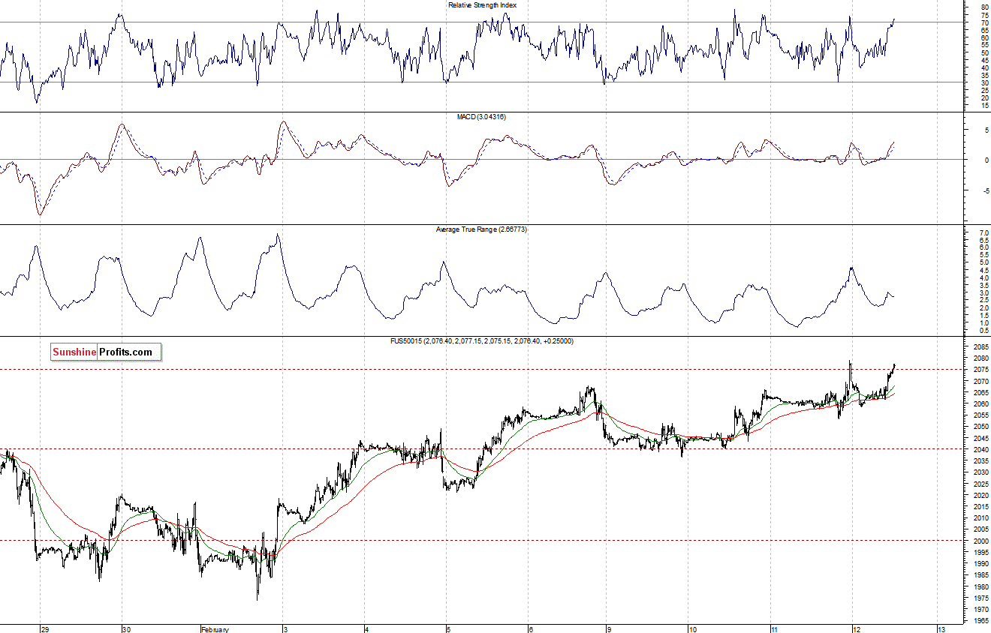Screen dimensions: 991x633
Task: Click the 2020 price axis value
Action: click(x=980, y=495)
